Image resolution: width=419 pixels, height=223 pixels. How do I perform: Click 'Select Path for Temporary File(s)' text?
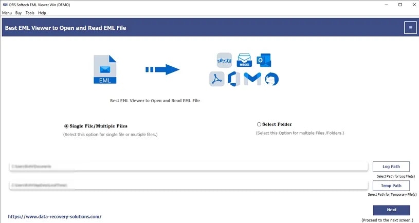tap(392, 194)
